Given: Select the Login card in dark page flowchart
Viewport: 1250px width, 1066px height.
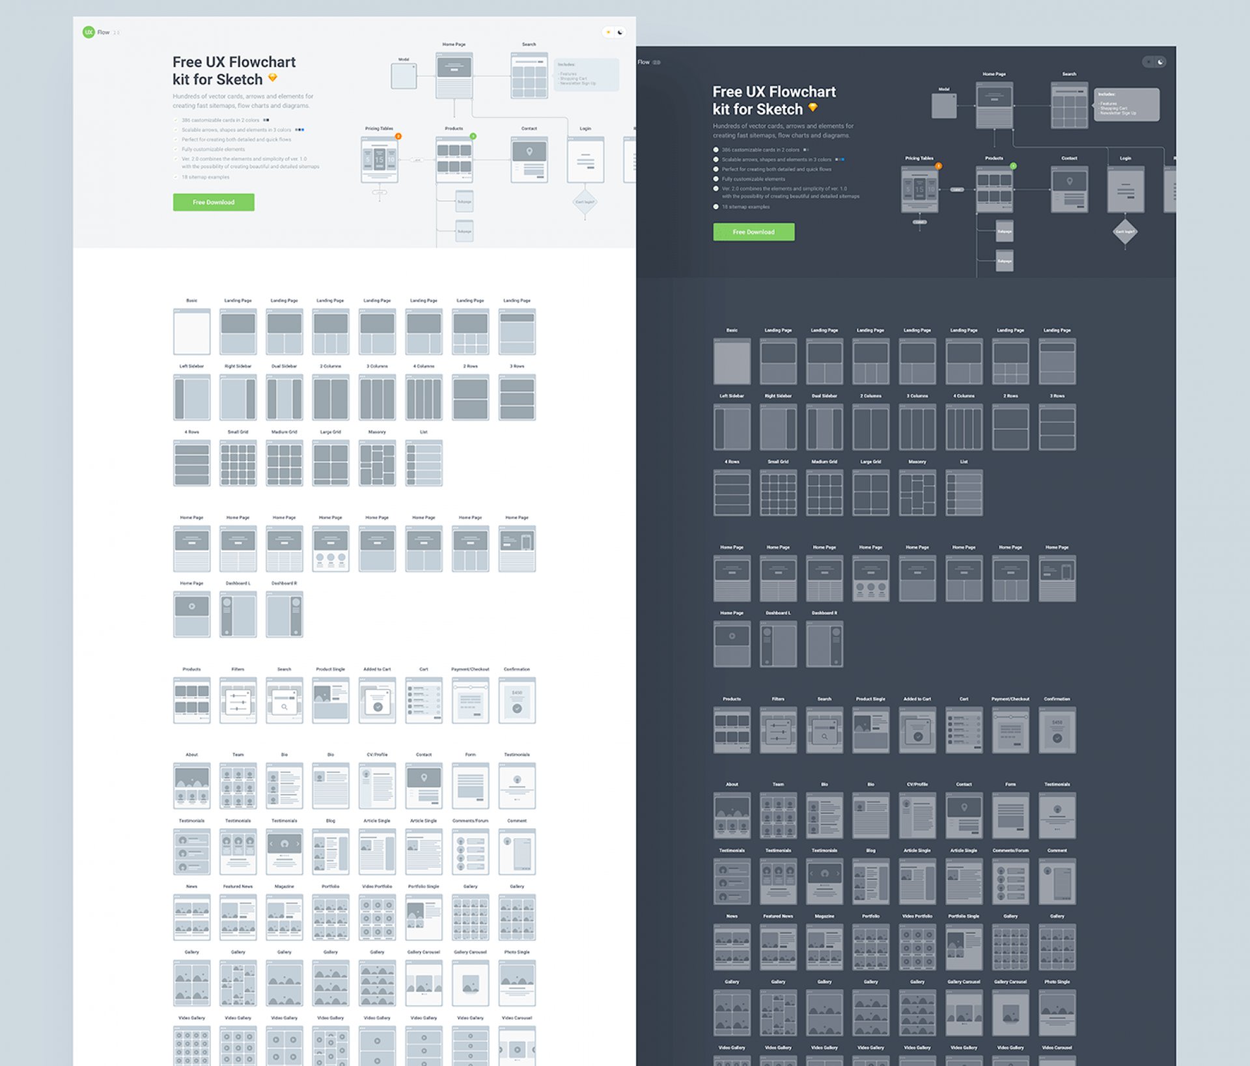Looking at the screenshot, I should (1126, 189).
